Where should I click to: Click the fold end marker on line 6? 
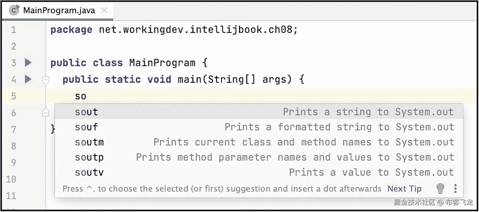coord(46,113)
